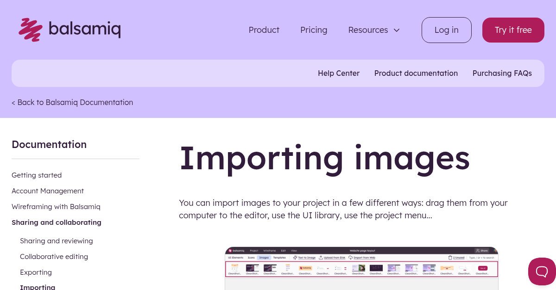Open the Wireframe menu

(x=269, y=250)
